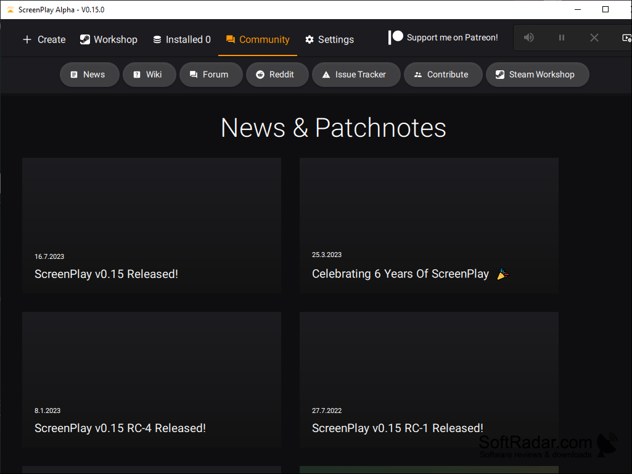Minimize the ScreenPlay window

point(578,9)
